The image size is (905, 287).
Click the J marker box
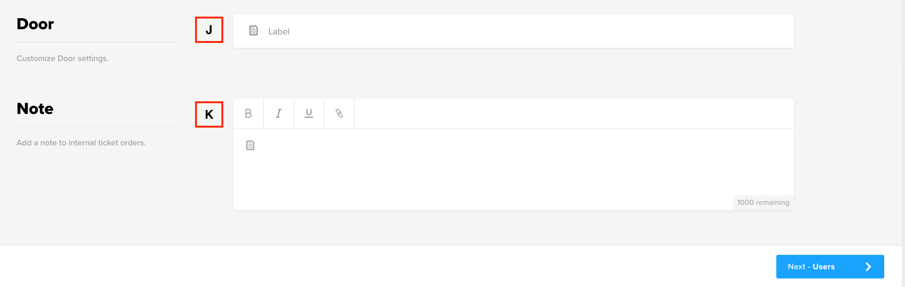[x=209, y=30]
